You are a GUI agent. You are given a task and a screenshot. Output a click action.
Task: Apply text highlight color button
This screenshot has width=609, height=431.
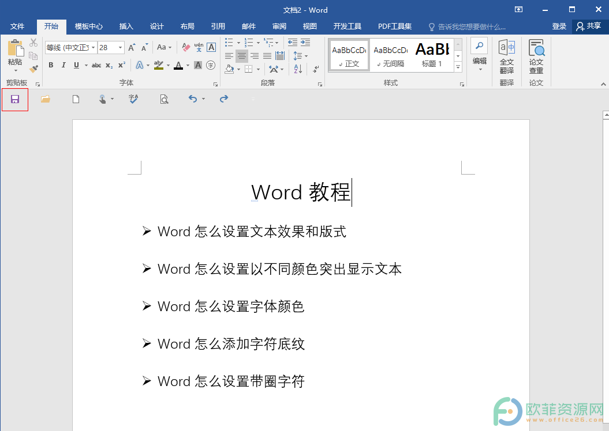pyautogui.click(x=159, y=65)
